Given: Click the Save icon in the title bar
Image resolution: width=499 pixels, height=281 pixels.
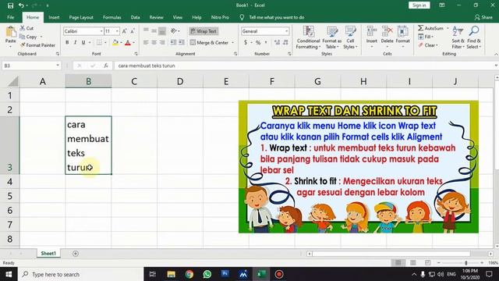Looking at the screenshot, I should click(10, 5).
